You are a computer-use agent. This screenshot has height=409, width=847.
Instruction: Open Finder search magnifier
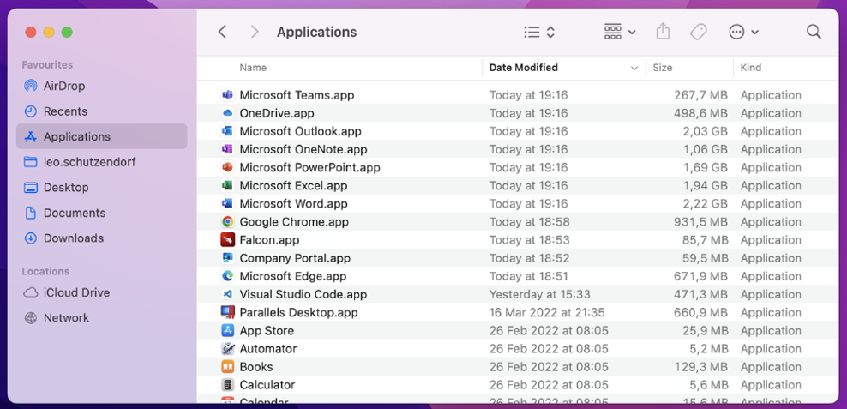[814, 32]
